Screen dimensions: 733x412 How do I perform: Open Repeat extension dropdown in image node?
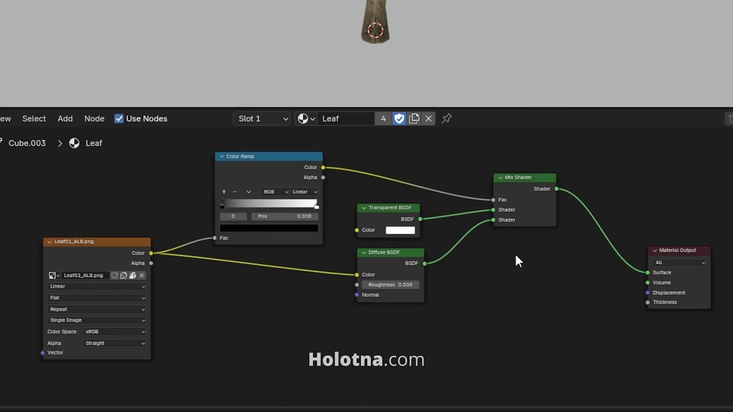click(x=97, y=309)
